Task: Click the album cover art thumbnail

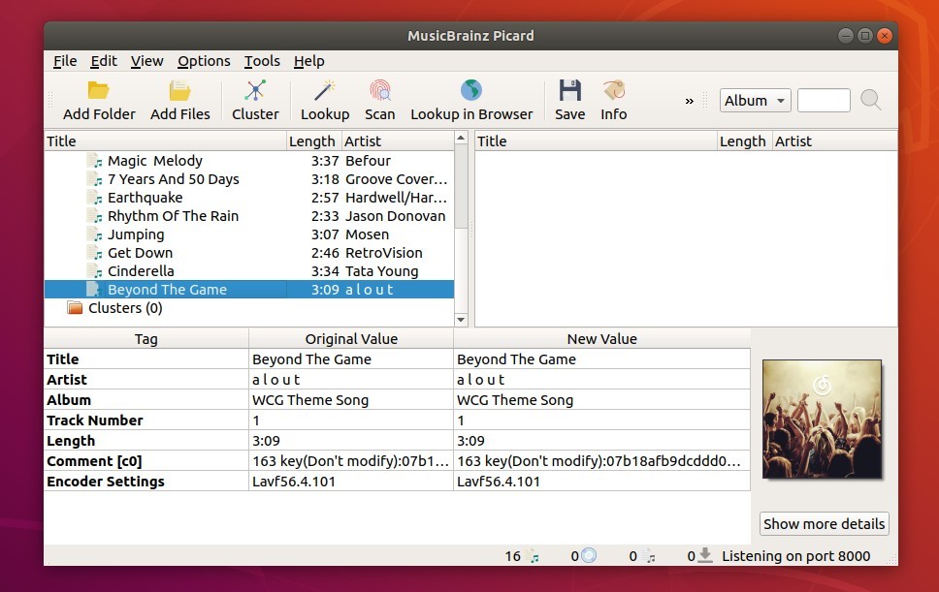Action: coord(822,419)
